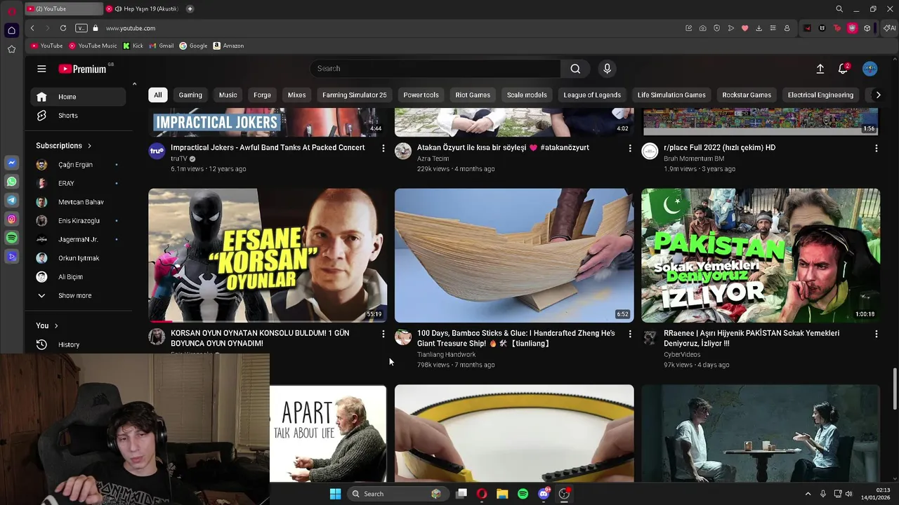Select the Power tools filter chip
Image resolution: width=899 pixels, height=505 pixels.
[421, 95]
